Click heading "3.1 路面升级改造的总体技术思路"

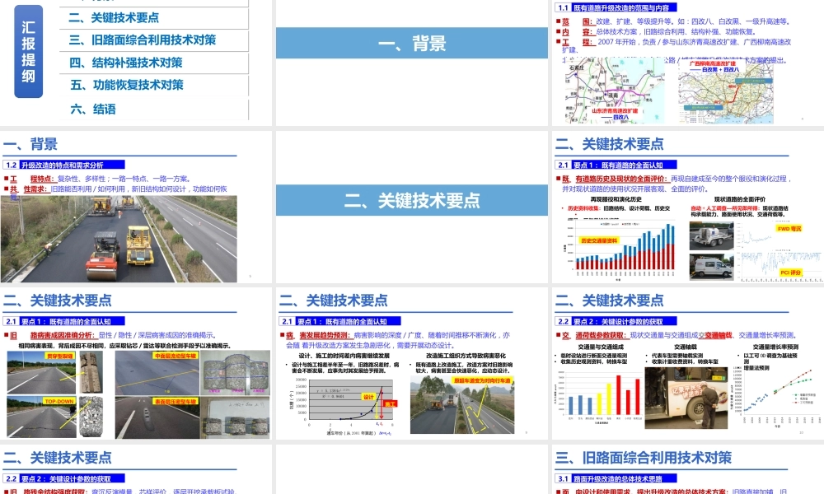(x=616, y=478)
